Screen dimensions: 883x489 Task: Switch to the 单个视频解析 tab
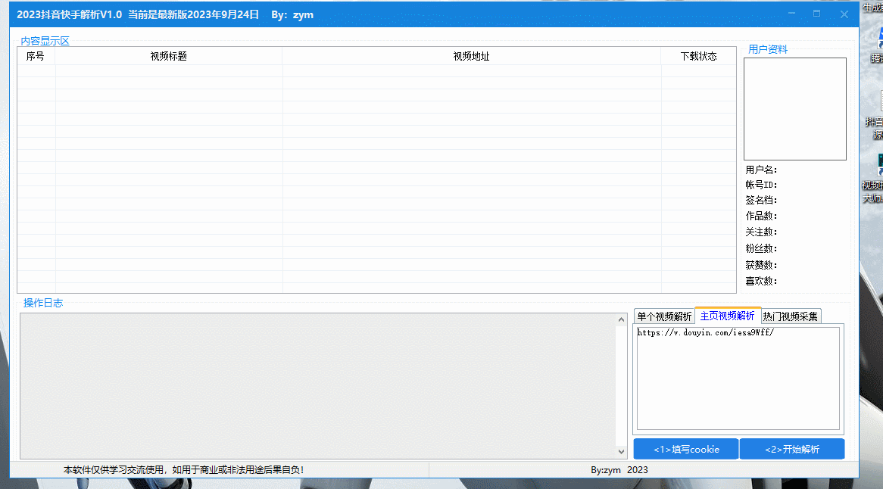pyautogui.click(x=664, y=316)
